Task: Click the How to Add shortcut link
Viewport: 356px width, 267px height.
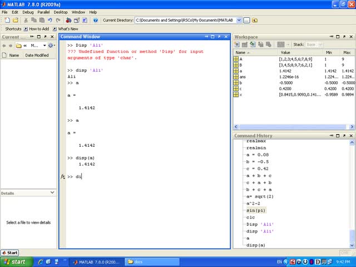Action: [x=38, y=28]
